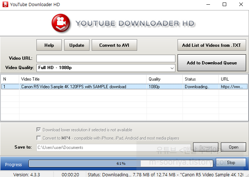Click the red camera logo in the banner
Image resolution: width=249 pixels, height=177 pixels.
61,23
